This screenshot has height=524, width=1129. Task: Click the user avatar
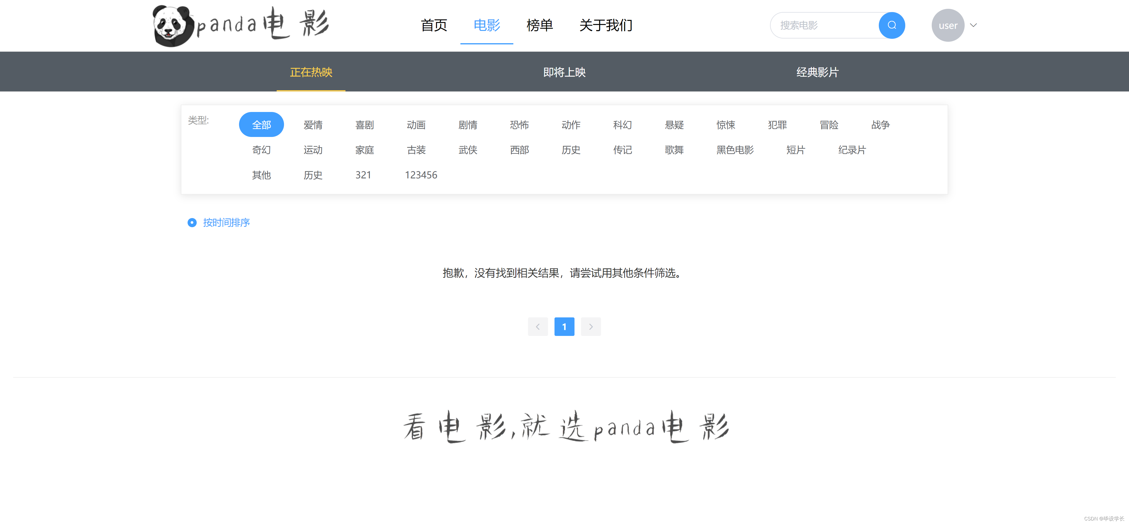(x=948, y=25)
